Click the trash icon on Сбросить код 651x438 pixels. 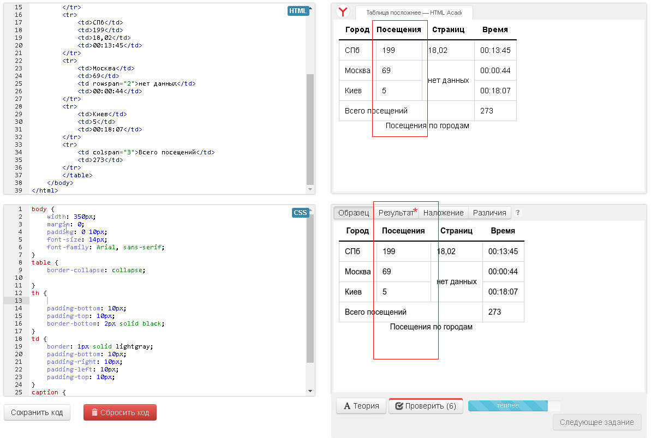[94, 413]
